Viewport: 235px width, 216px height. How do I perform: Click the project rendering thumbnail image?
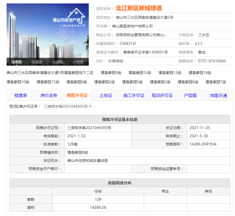point(47,30)
